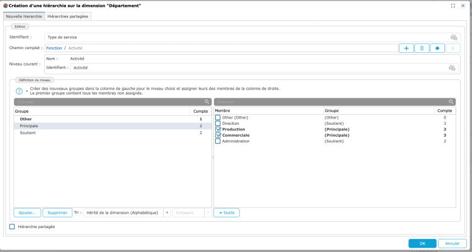472x252 pixels.
Task: Click the OK button
Action: pyautogui.click(x=422, y=243)
